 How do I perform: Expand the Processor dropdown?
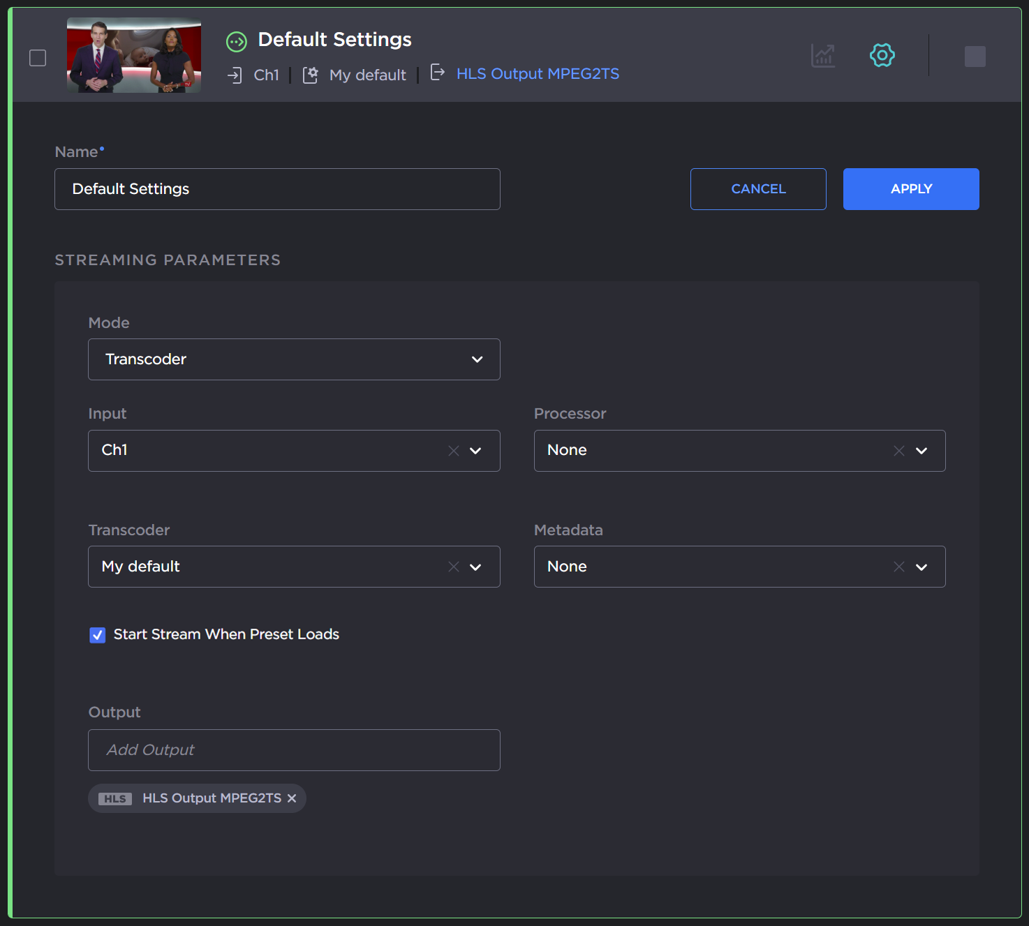point(921,451)
